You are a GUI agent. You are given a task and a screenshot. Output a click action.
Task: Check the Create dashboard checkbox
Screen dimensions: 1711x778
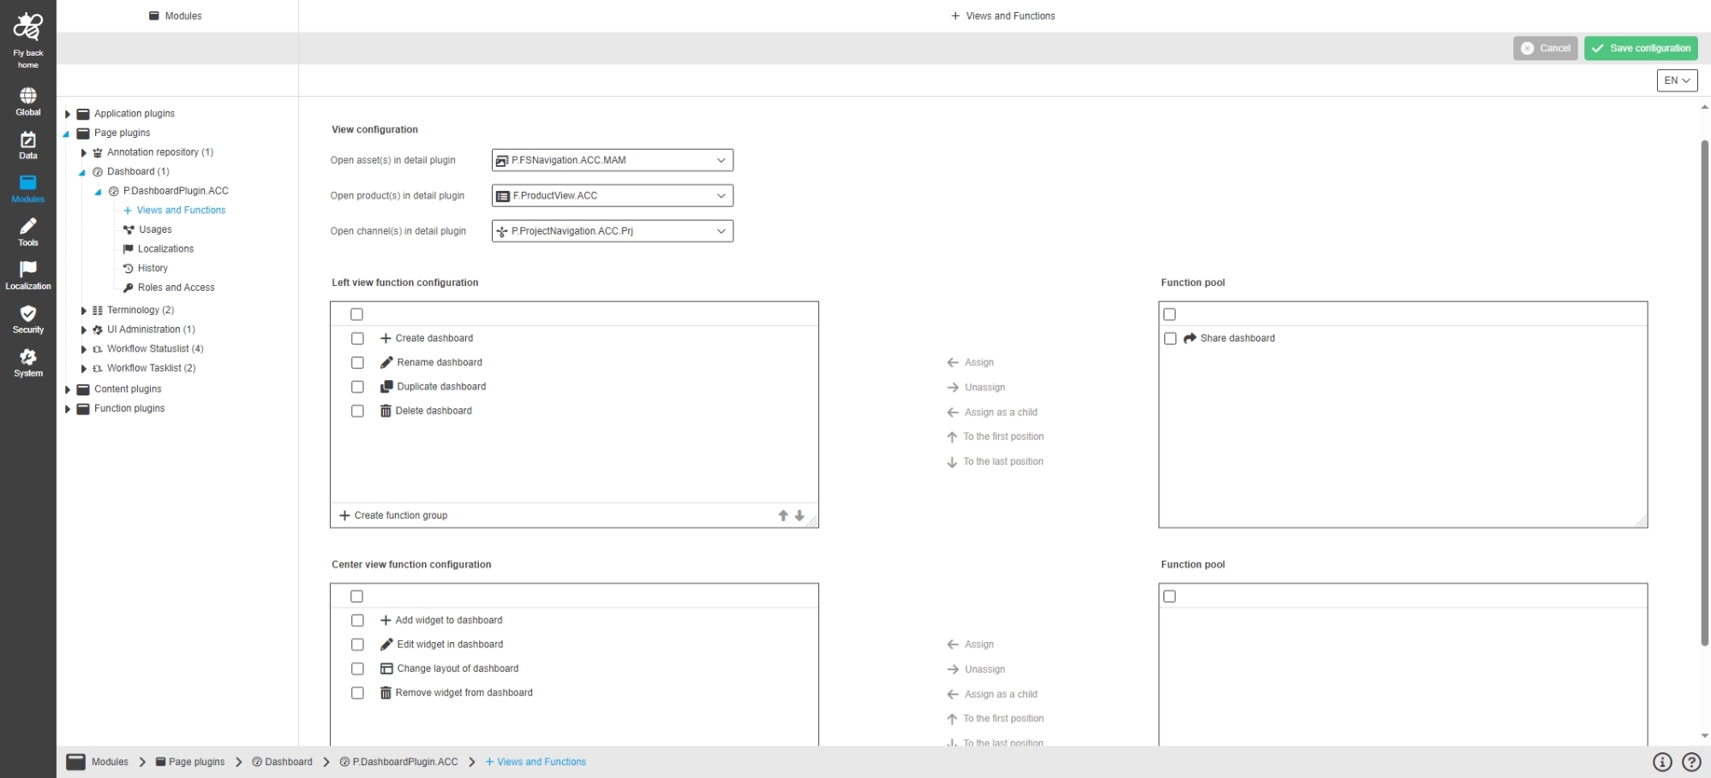click(x=357, y=338)
